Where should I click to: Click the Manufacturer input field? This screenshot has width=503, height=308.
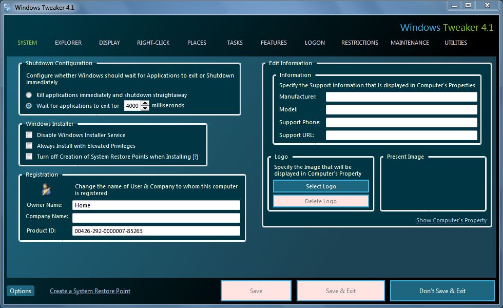(x=401, y=97)
